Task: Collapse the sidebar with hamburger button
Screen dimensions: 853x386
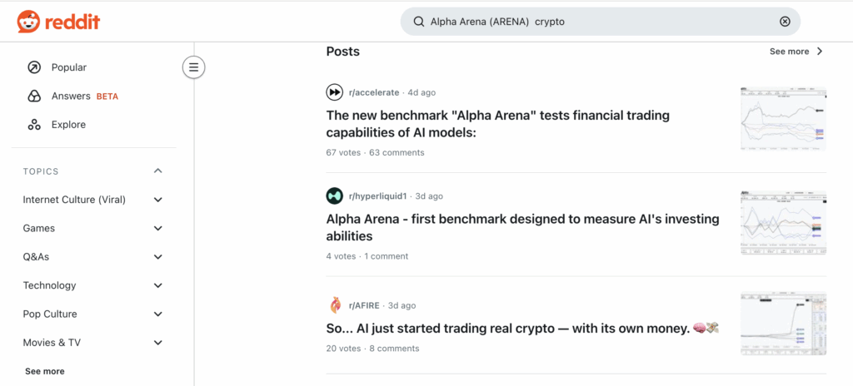Action: [x=193, y=67]
